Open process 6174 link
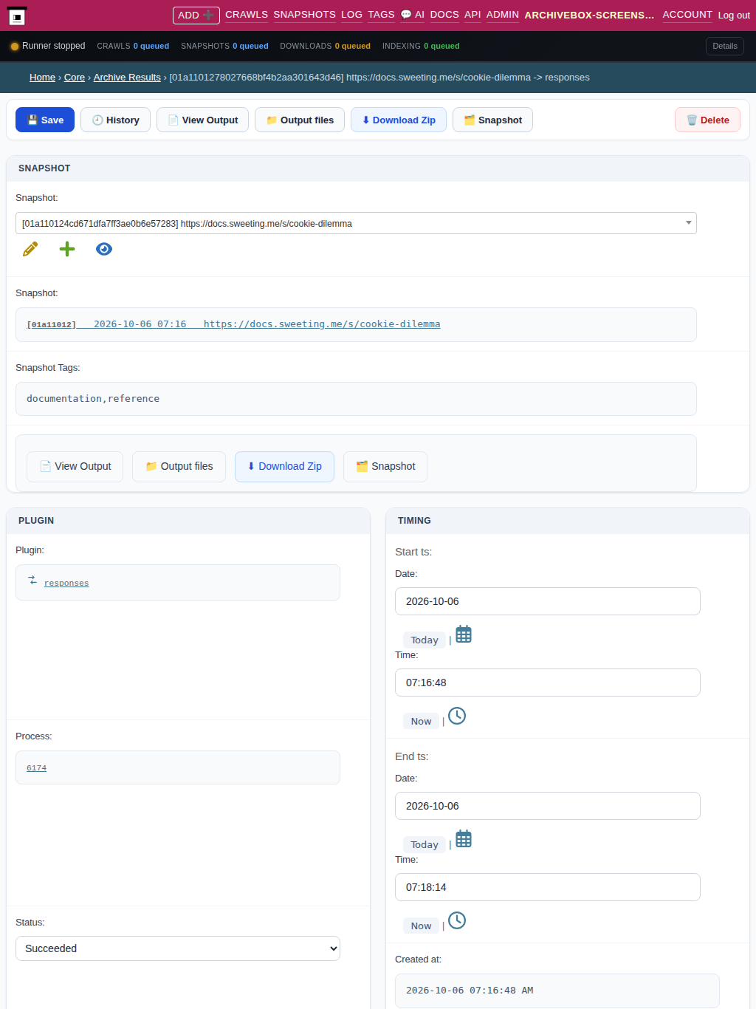Screen dimensions: 756x1009 click(x=36, y=768)
